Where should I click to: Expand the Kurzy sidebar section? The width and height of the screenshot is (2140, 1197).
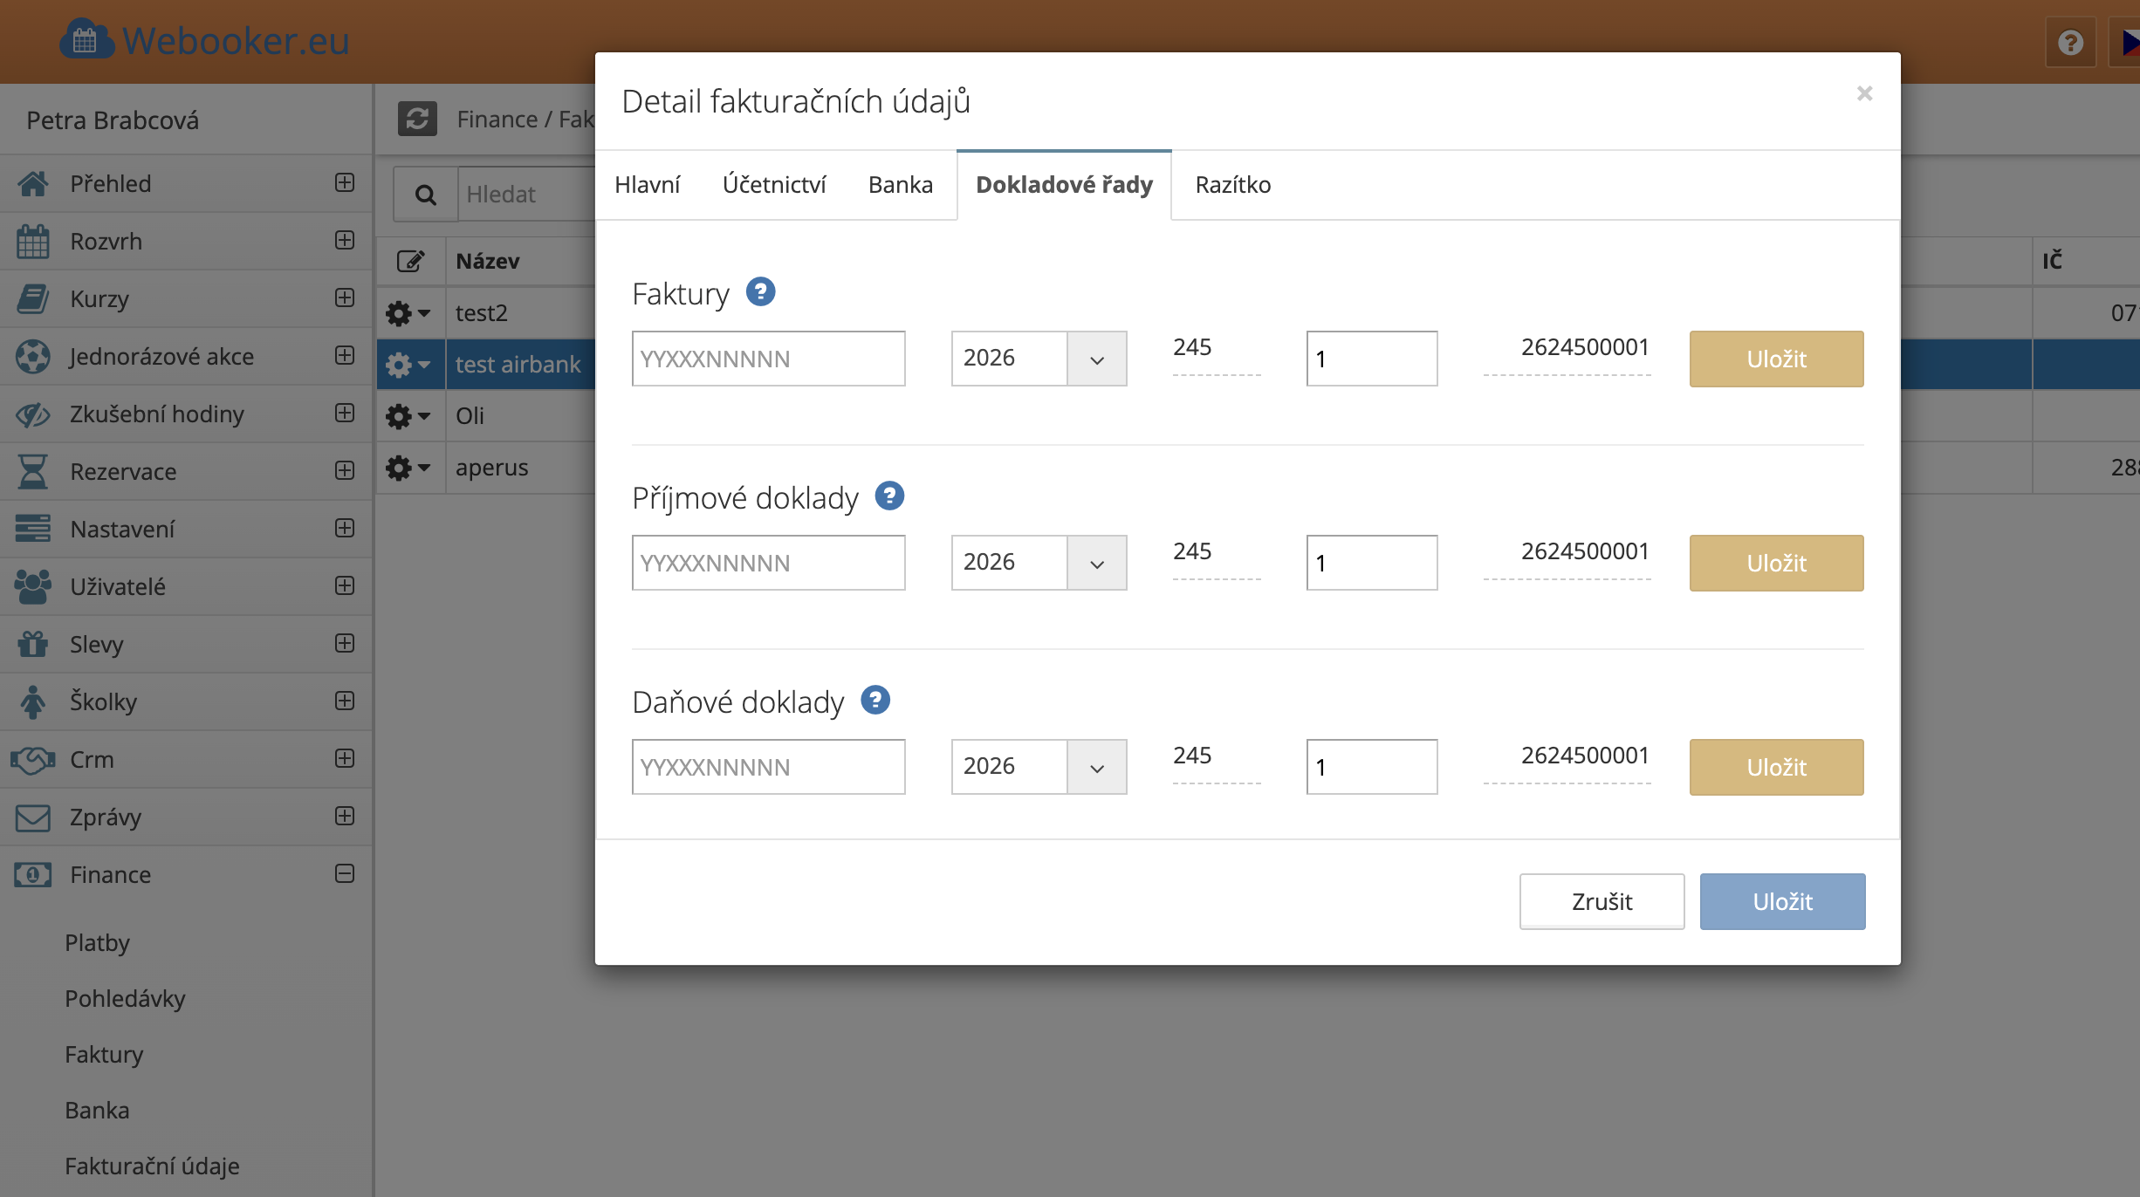[x=345, y=298]
